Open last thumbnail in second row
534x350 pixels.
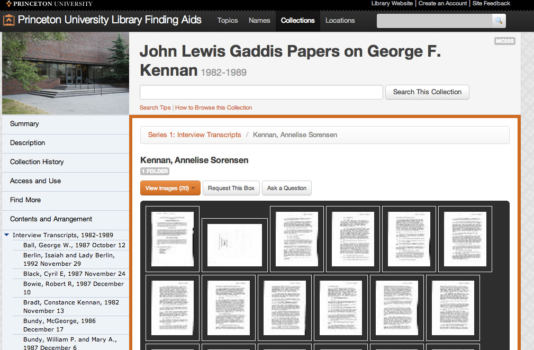pos(453,308)
